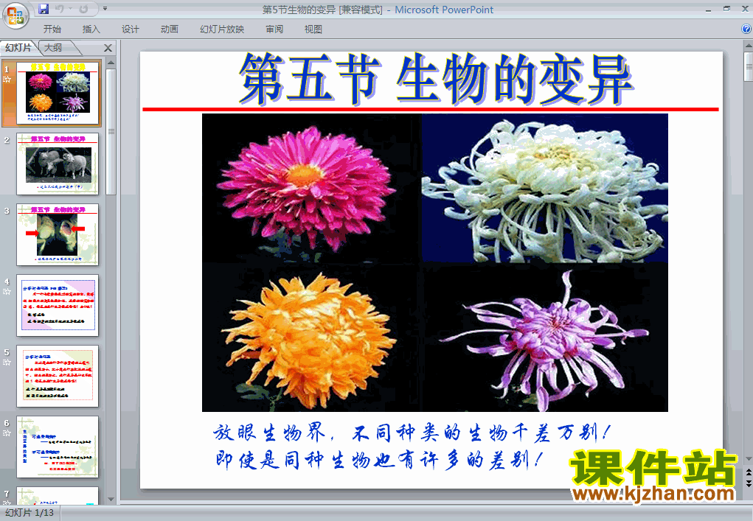Click the thumbnail pane scrollbar thumb

[x=111, y=131]
